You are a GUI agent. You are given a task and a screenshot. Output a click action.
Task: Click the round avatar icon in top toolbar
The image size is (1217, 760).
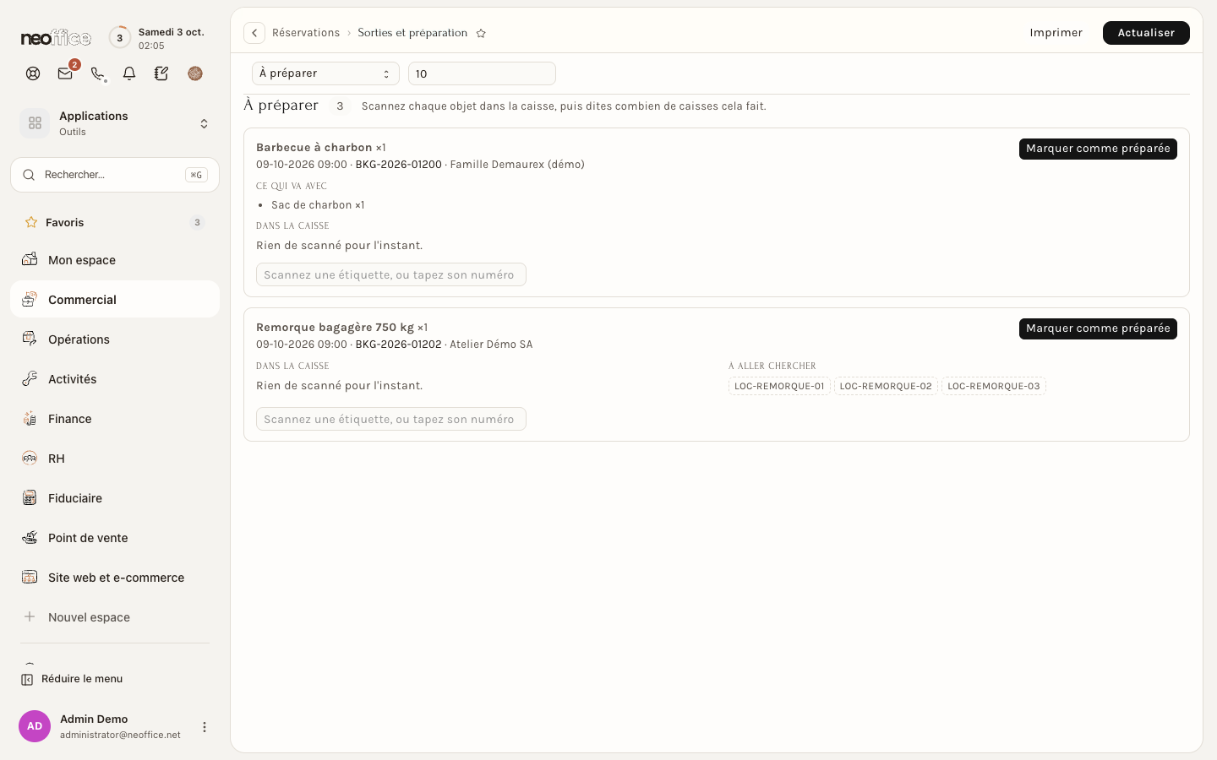click(195, 73)
